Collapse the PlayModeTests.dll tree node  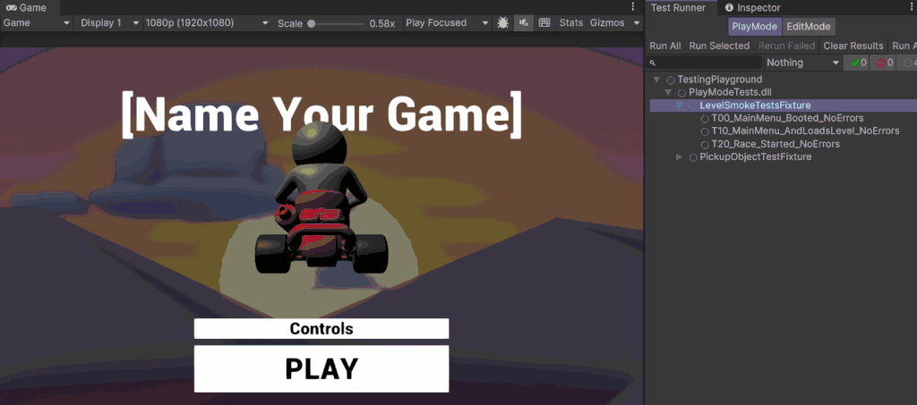(668, 93)
